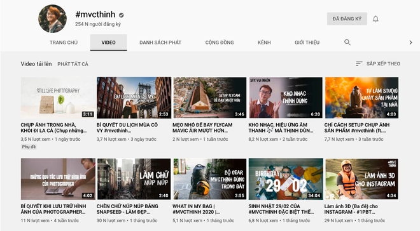
Task: Click the 'Phụ đề' subtitles badge
Action: [x=29, y=147]
